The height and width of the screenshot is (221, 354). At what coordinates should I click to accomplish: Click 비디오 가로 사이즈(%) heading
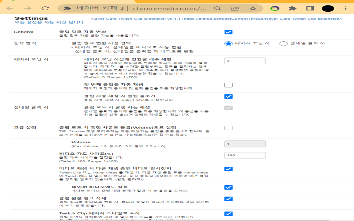(86, 154)
